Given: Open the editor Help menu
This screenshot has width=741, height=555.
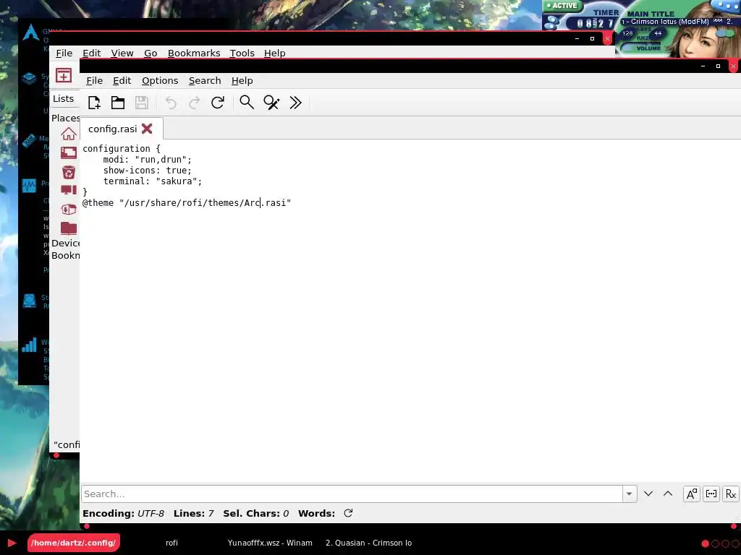Looking at the screenshot, I should pyautogui.click(x=242, y=81).
